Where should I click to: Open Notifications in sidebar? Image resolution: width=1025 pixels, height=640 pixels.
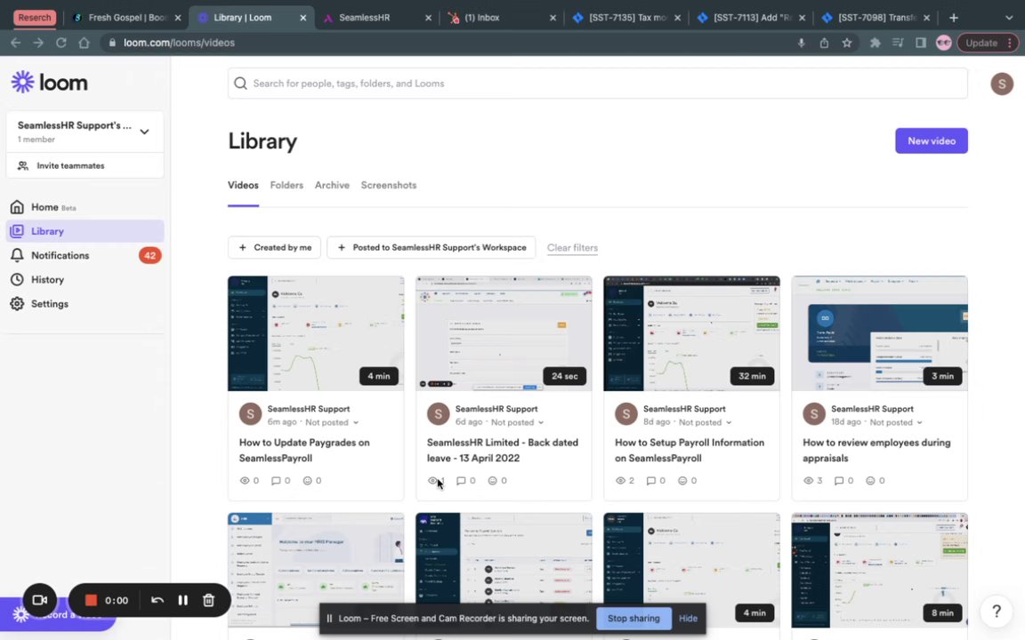pos(60,255)
